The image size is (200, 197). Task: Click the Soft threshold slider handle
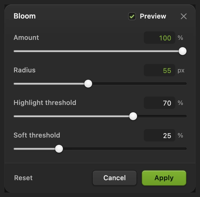(x=59, y=149)
